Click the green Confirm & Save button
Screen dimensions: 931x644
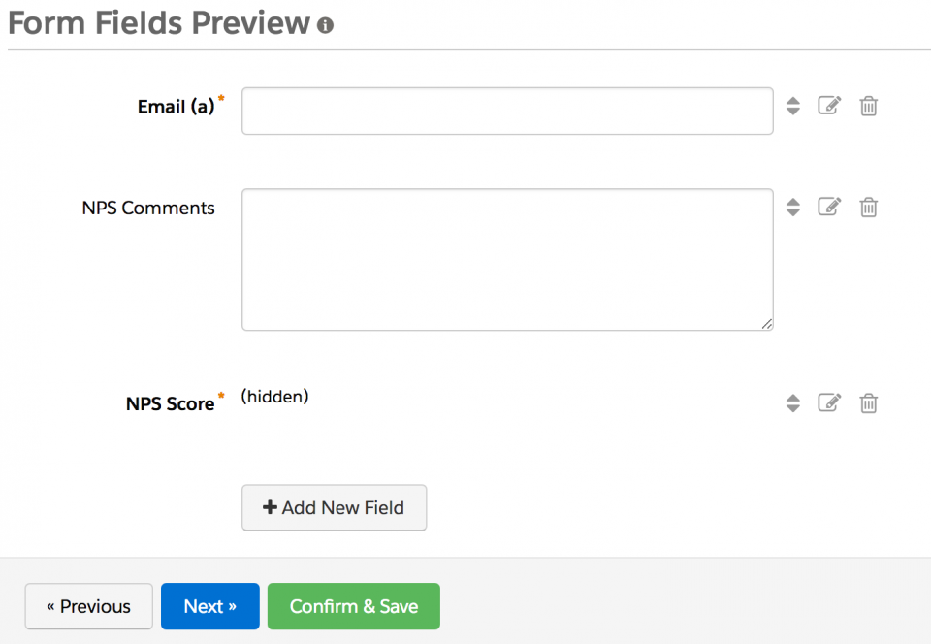[354, 606]
